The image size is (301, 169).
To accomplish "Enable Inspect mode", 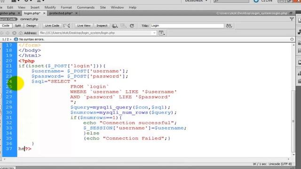I will pos(102,25).
